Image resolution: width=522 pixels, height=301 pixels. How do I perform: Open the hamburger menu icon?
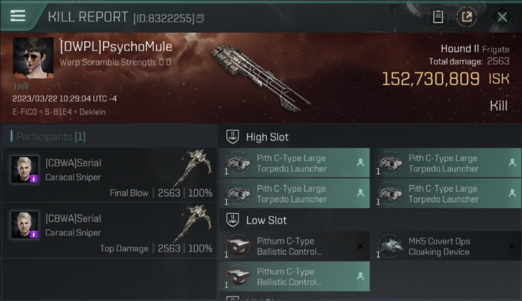(x=18, y=16)
